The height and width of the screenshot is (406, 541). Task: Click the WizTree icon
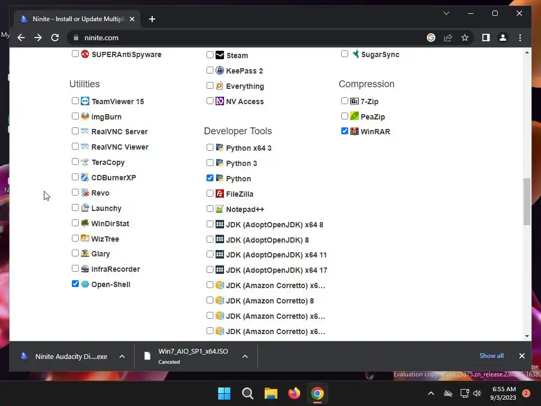click(x=85, y=238)
